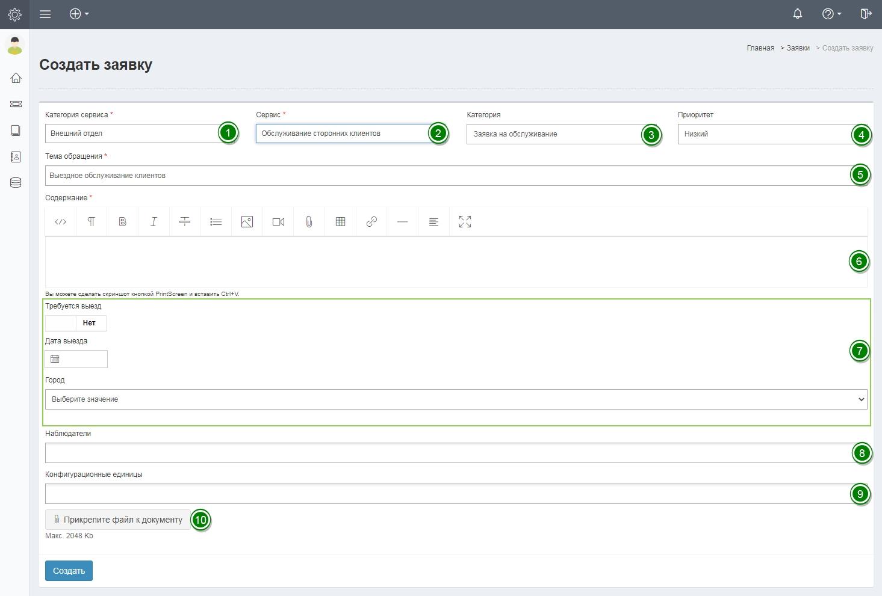Image resolution: width=882 pixels, height=596 pixels.
Task: Open the 'Дата выезда' date picker
Action: coord(76,359)
